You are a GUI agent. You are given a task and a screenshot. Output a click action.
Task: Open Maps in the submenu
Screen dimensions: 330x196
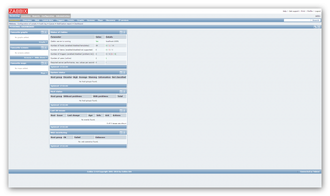click(x=100, y=20)
